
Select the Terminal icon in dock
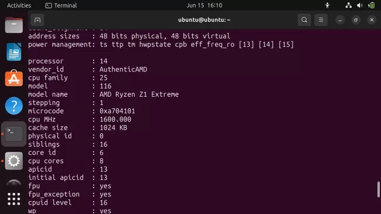(x=14, y=134)
